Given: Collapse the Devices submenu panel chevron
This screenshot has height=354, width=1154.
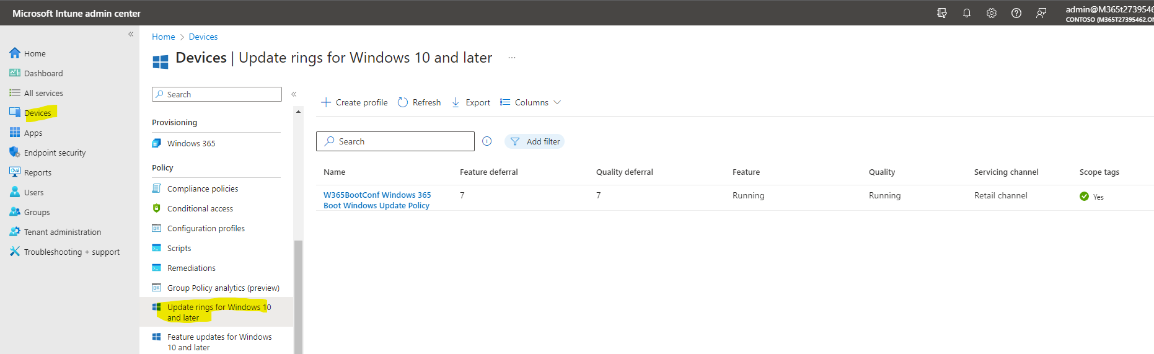Looking at the screenshot, I should (x=294, y=94).
